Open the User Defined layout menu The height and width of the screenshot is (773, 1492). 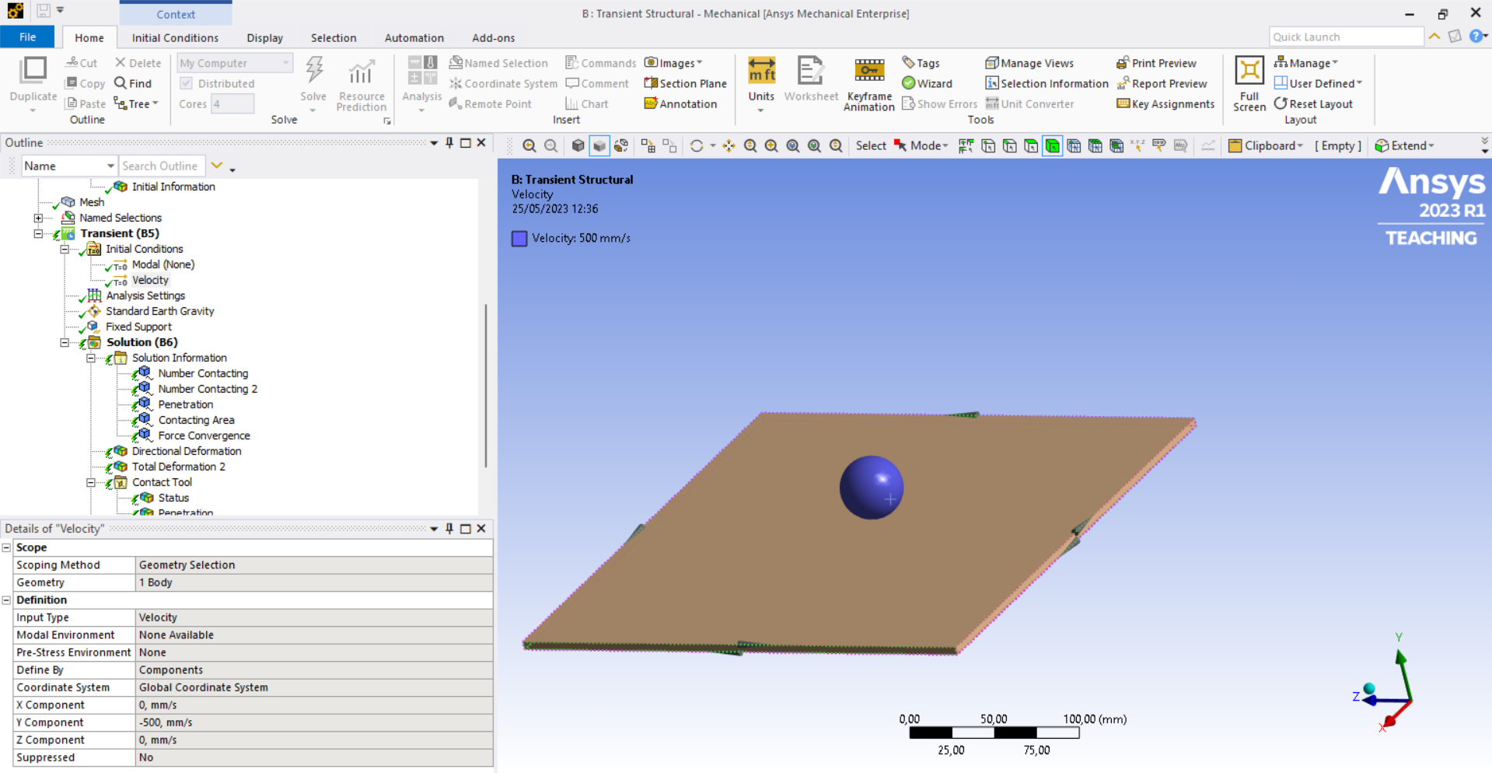[x=1318, y=83]
